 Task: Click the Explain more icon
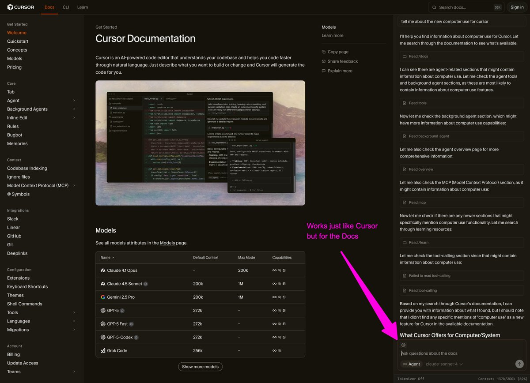tap(324, 71)
